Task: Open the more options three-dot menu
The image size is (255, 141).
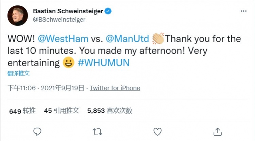Action: (x=243, y=11)
